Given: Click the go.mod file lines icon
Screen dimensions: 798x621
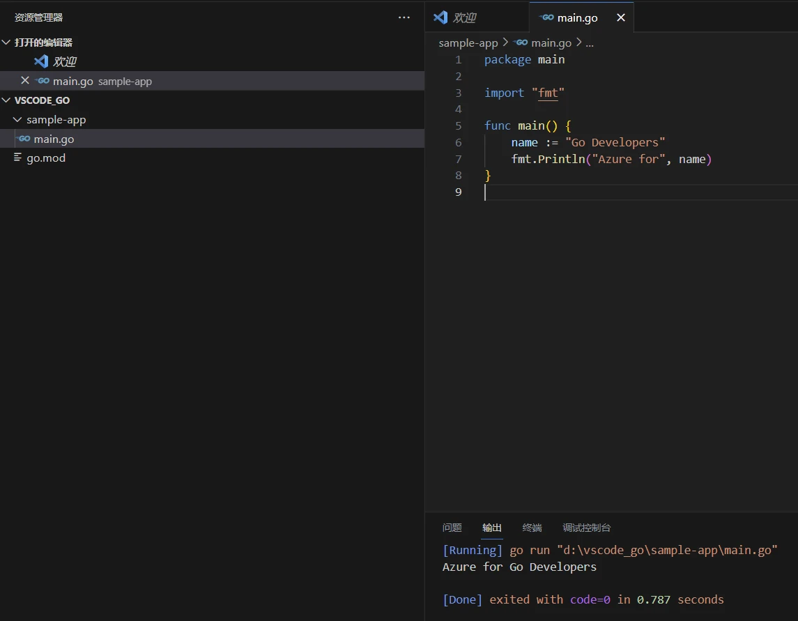Looking at the screenshot, I should (18, 158).
